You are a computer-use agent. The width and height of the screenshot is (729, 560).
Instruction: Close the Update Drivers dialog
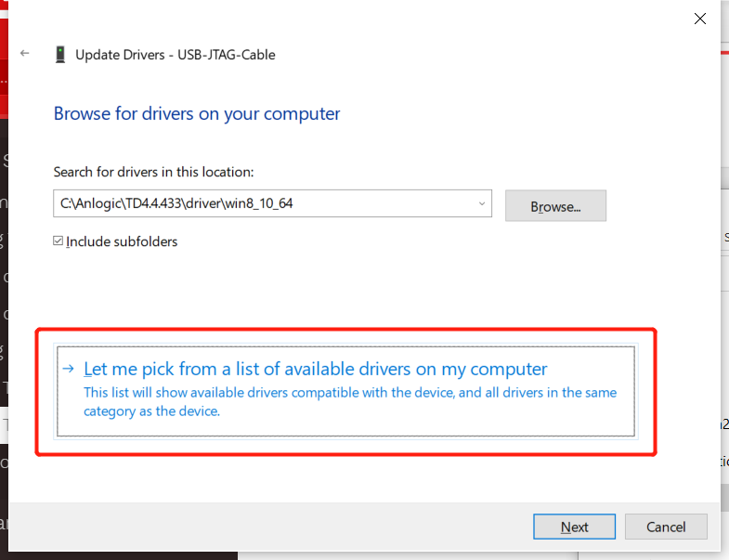699,19
